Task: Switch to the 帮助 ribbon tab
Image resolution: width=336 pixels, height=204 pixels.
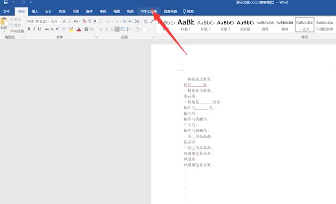Action: click(x=130, y=12)
